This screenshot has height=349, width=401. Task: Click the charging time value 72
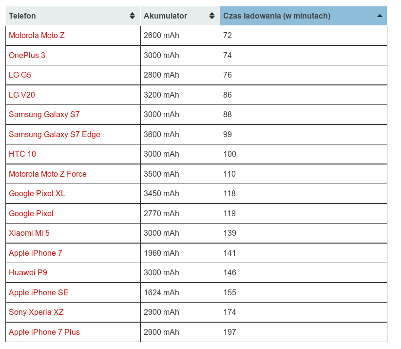[228, 35]
